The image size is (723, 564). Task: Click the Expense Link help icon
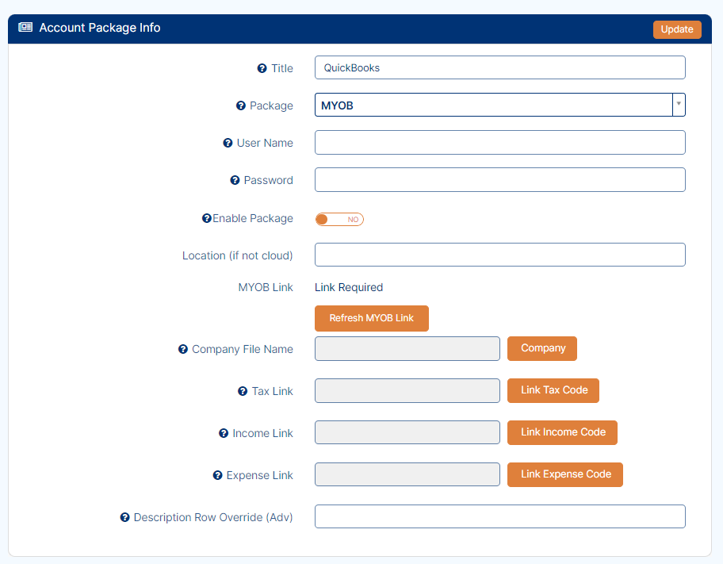pyautogui.click(x=218, y=475)
